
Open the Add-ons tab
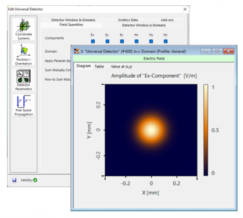click(167, 20)
